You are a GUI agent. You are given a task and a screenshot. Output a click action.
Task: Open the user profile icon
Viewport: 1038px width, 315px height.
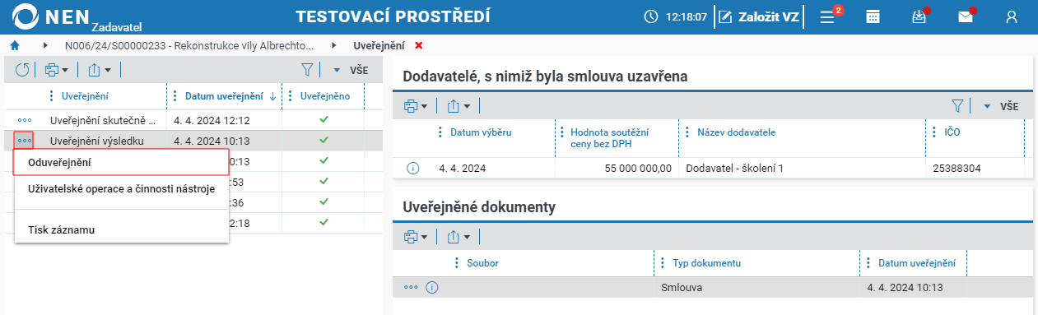1012,16
